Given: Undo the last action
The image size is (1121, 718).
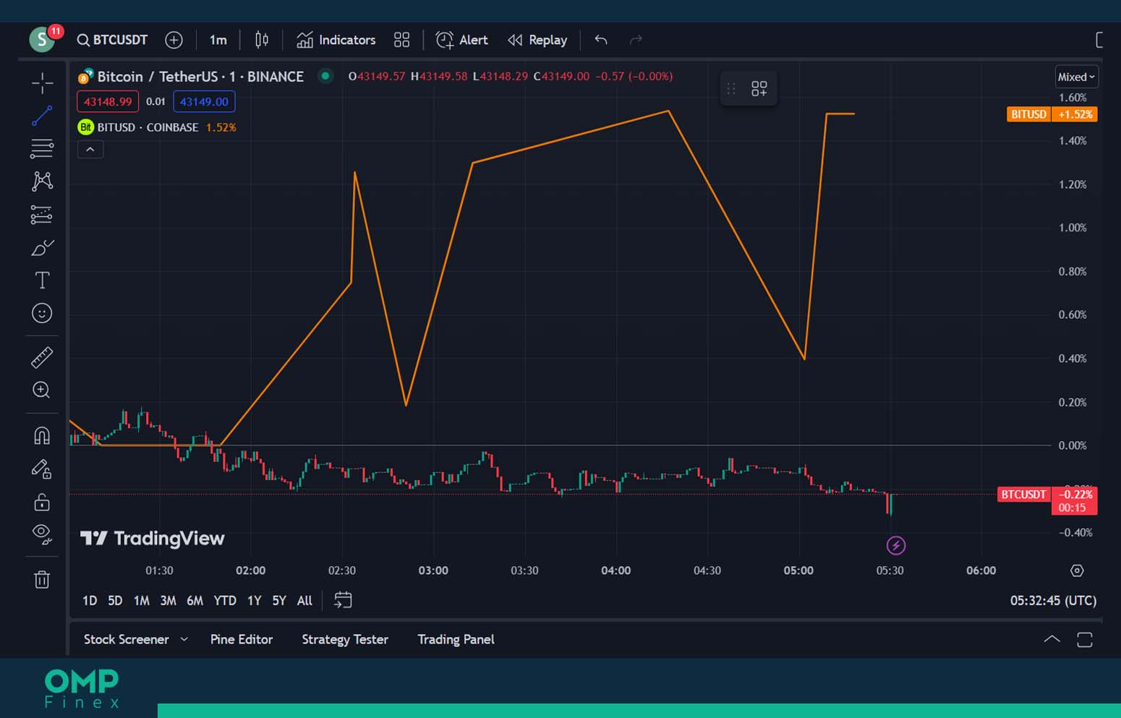Looking at the screenshot, I should [601, 40].
